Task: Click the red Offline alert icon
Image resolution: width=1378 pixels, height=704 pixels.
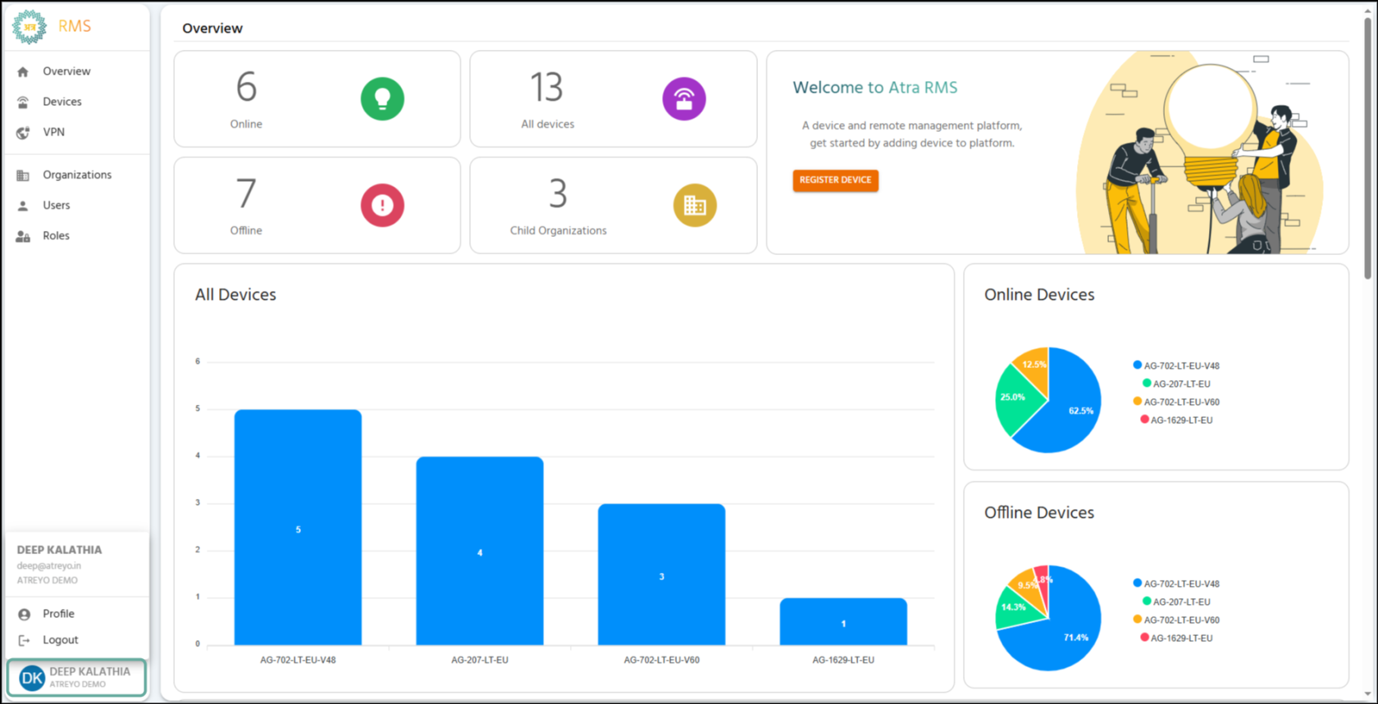Action: click(382, 205)
